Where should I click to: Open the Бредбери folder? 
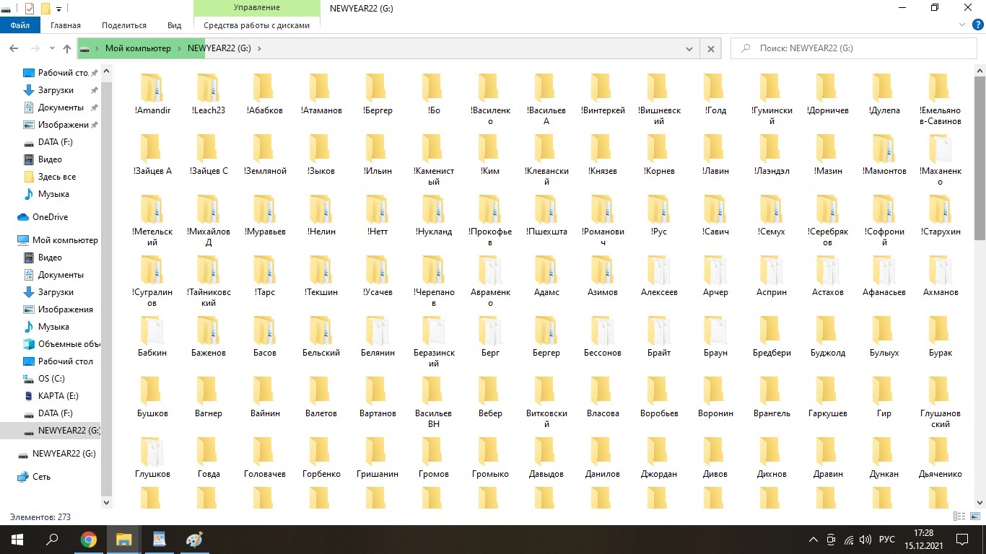pyautogui.click(x=772, y=336)
